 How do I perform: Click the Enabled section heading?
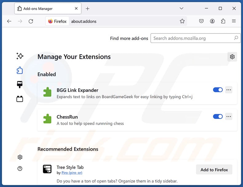(47, 74)
